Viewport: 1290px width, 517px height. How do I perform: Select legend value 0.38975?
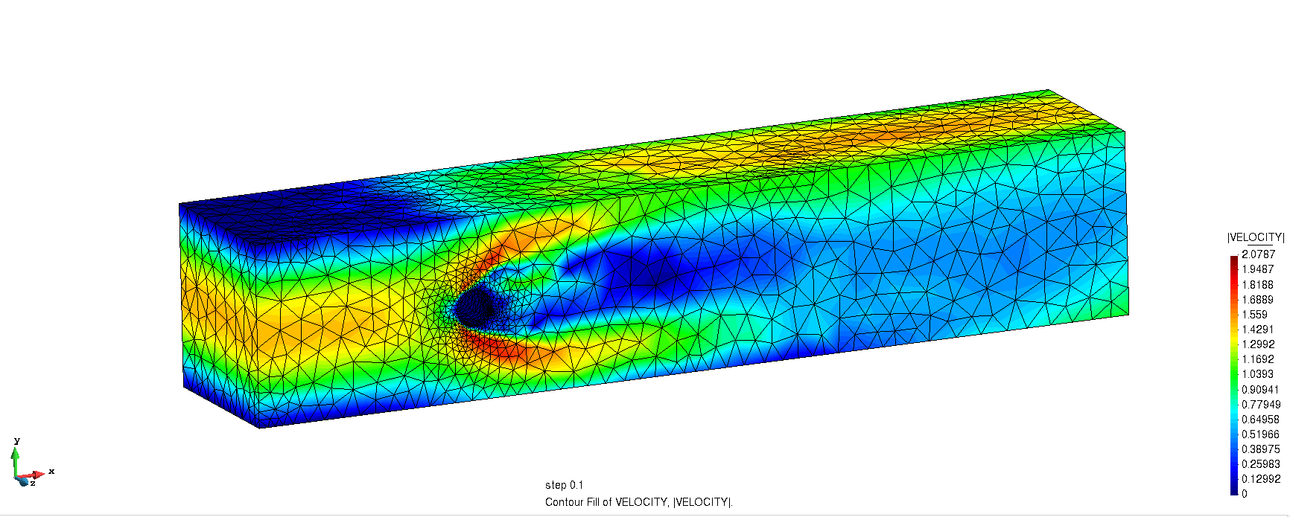[1260, 449]
